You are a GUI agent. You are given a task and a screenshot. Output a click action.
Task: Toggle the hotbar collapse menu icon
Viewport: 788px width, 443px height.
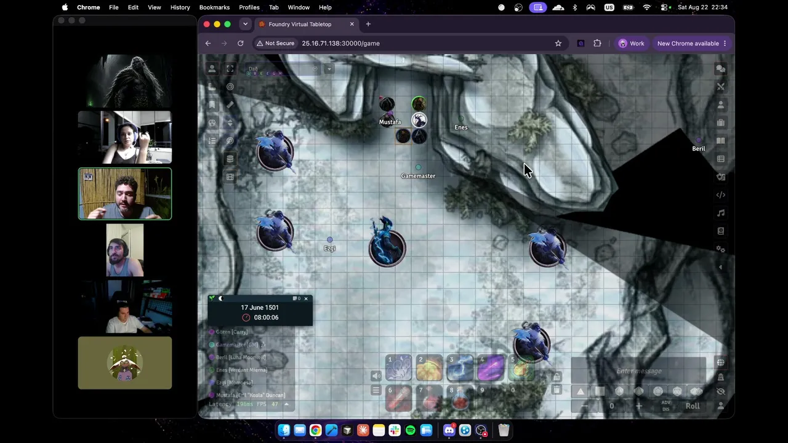[376, 390]
